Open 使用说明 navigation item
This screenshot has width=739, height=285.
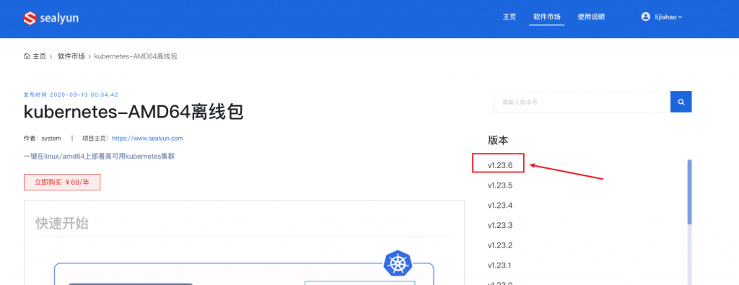tap(591, 17)
